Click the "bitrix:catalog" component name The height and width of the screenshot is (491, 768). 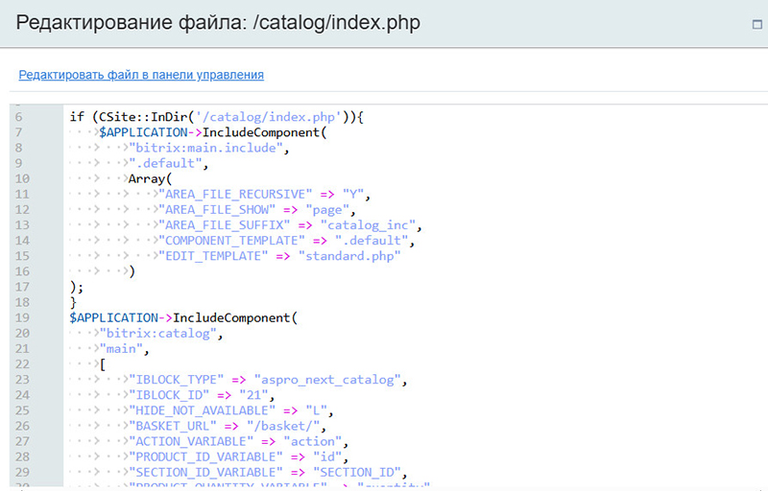[x=158, y=333]
